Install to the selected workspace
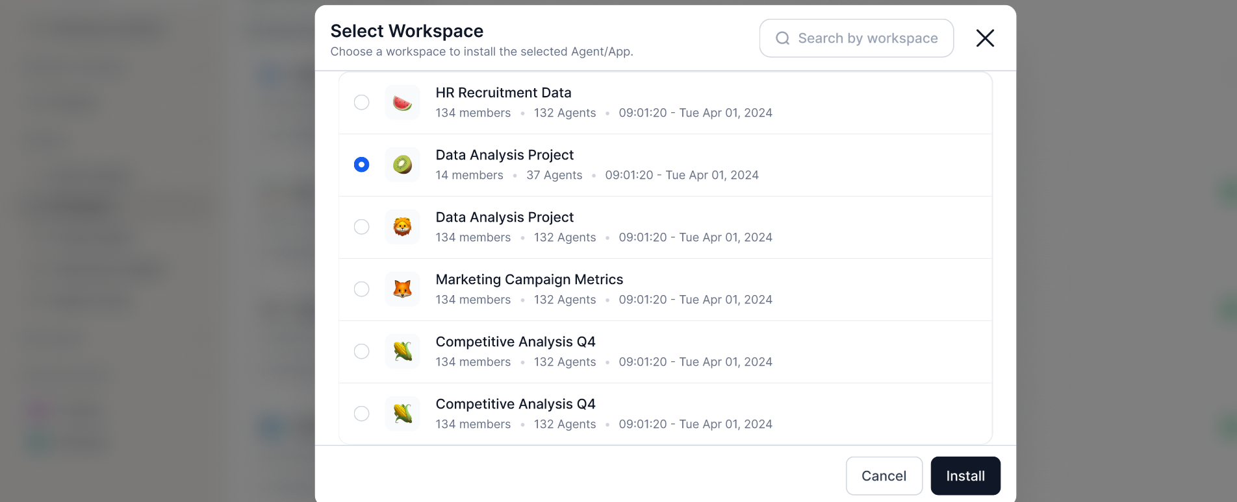 pos(965,476)
